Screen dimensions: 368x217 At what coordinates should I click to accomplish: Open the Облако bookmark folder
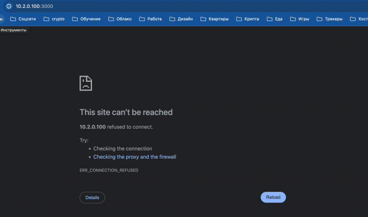(120, 19)
